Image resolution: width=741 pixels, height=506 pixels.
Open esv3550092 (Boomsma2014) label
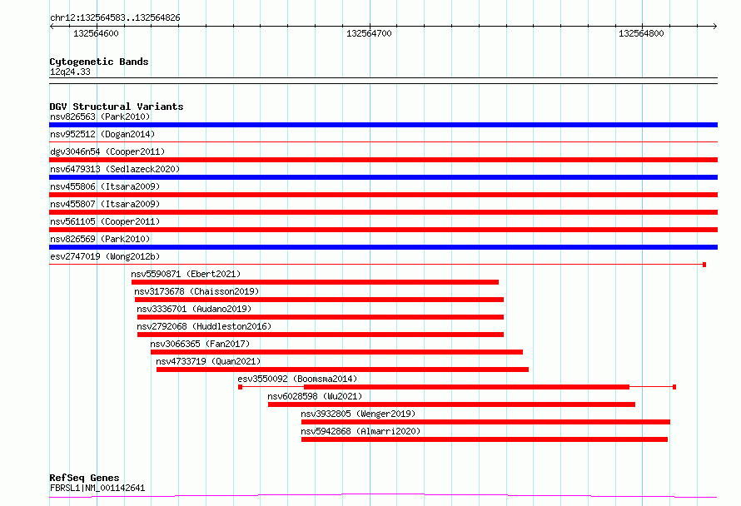click(x=297, y=379)
